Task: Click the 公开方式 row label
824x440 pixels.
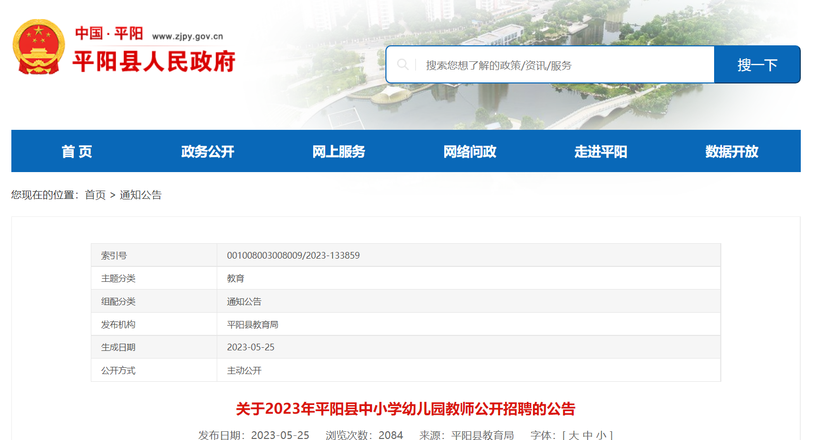Action: point(118,370)
